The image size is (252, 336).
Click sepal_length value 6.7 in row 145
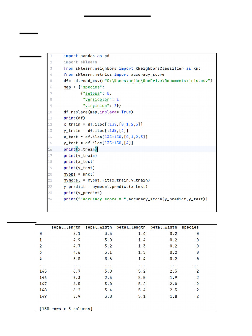coord(77,271)
